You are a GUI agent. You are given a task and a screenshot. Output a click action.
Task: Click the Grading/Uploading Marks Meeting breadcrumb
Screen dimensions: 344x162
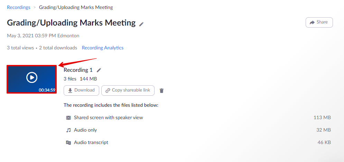pyautogui.click(x=76, y=7)
